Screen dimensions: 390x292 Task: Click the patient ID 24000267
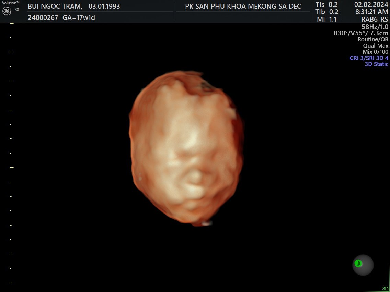point(43,17)
